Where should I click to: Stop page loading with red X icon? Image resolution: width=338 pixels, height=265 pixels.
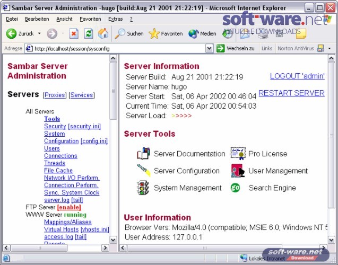point(74,33)
